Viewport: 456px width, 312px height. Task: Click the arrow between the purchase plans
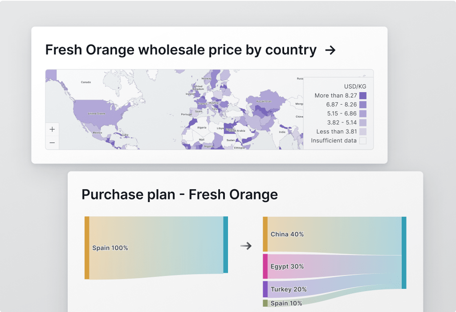coord(246,246)
